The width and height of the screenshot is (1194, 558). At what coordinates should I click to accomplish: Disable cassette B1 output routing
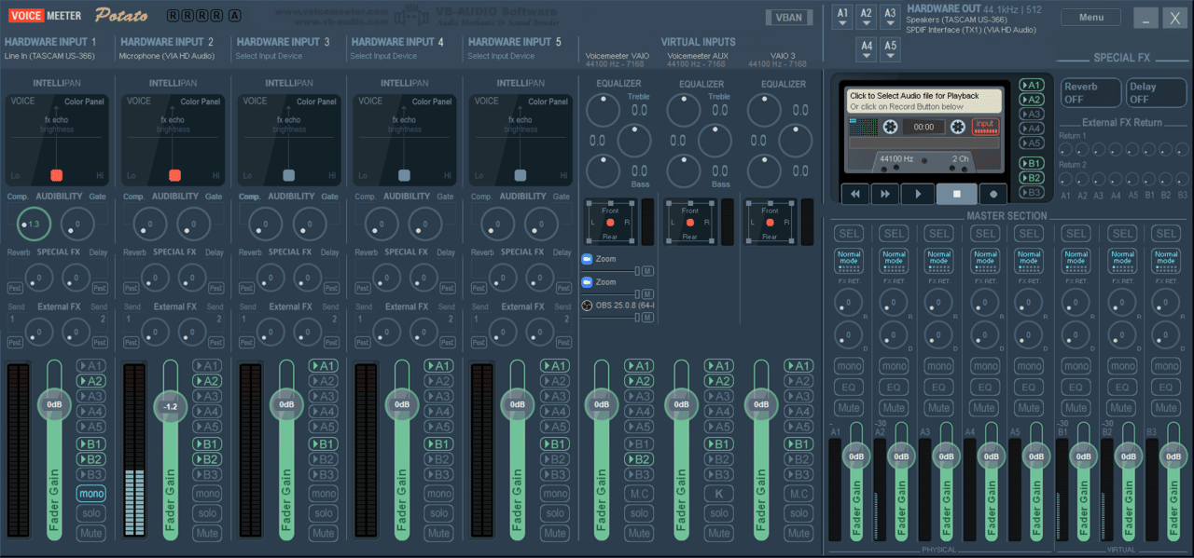1032,163
